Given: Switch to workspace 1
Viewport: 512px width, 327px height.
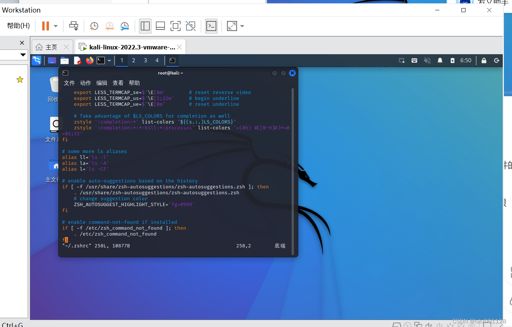Looking at the screenshot, I should click(122, 60).
